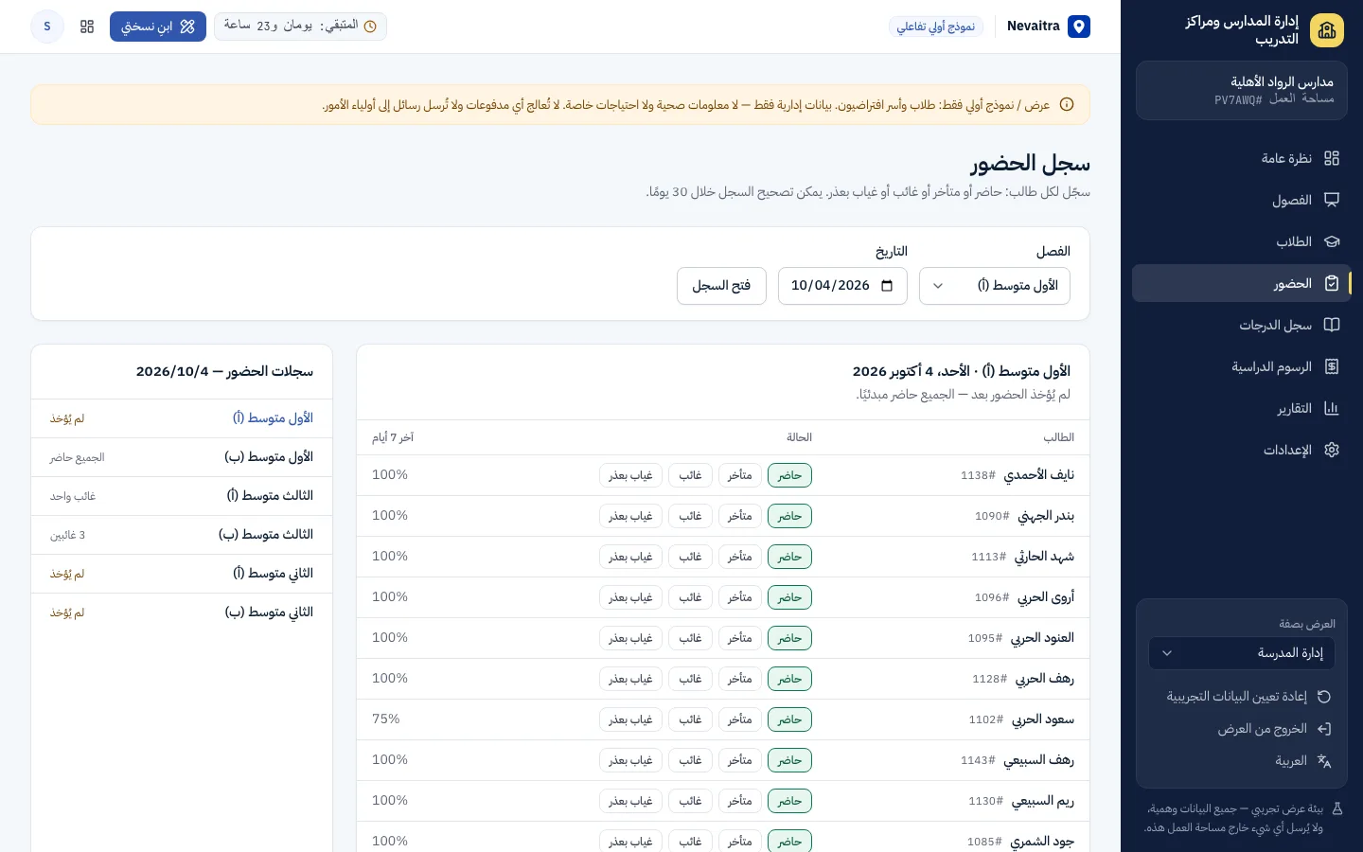Click the info icon in the warning banner
Viewport: 1363px width, 852px height.
pyautogui.click(x=1067, y=105)
